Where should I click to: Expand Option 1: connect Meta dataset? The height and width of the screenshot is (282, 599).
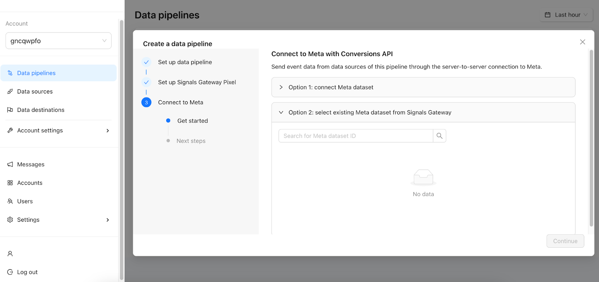423,87
